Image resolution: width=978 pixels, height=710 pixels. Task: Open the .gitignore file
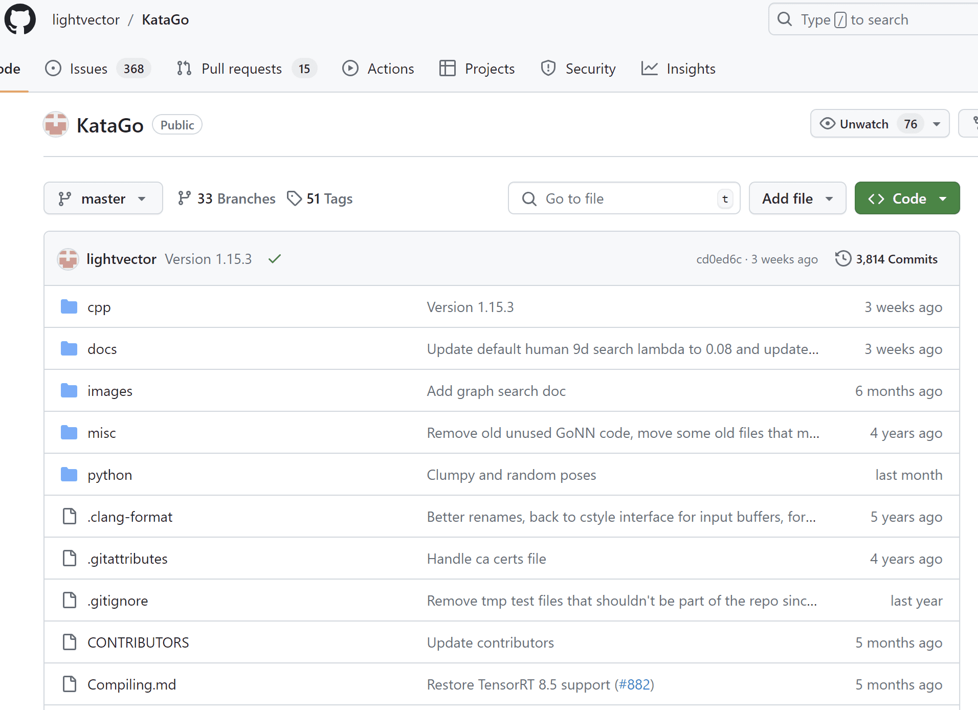click(118, 601)
